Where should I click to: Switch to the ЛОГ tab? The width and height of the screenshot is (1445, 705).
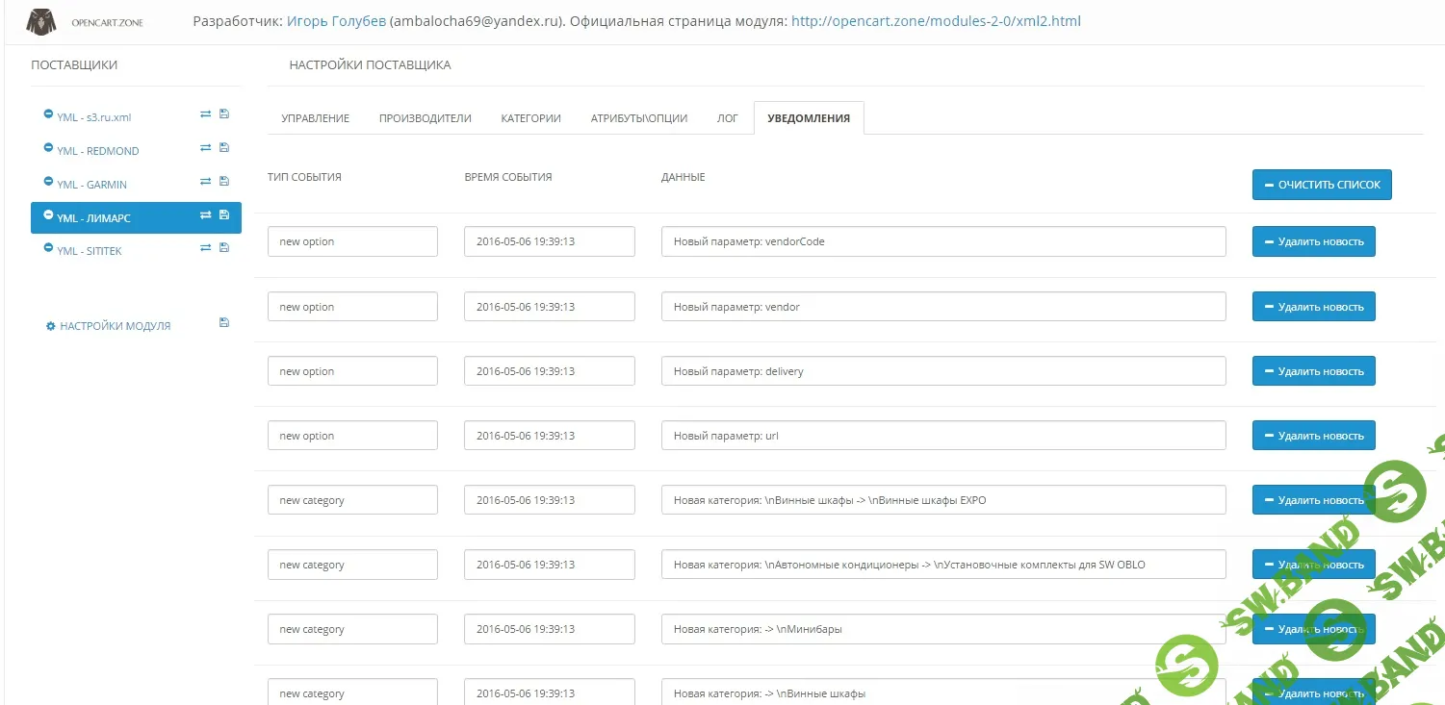[727, 117]
